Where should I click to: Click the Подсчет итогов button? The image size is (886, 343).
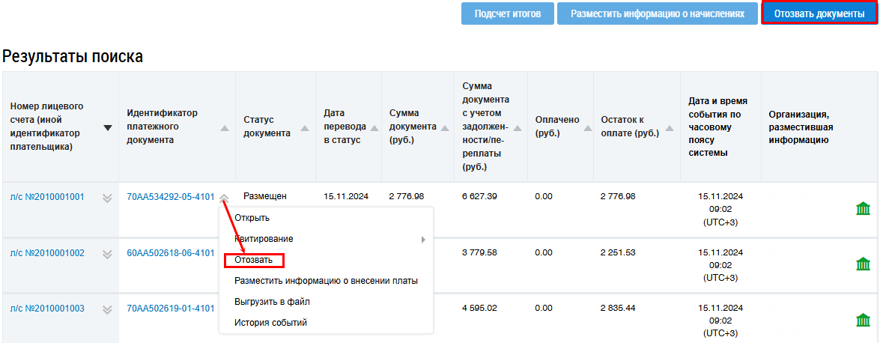click(507, 13)
